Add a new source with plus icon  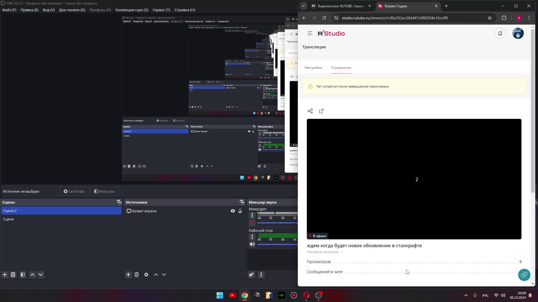[x=128, y=275]
